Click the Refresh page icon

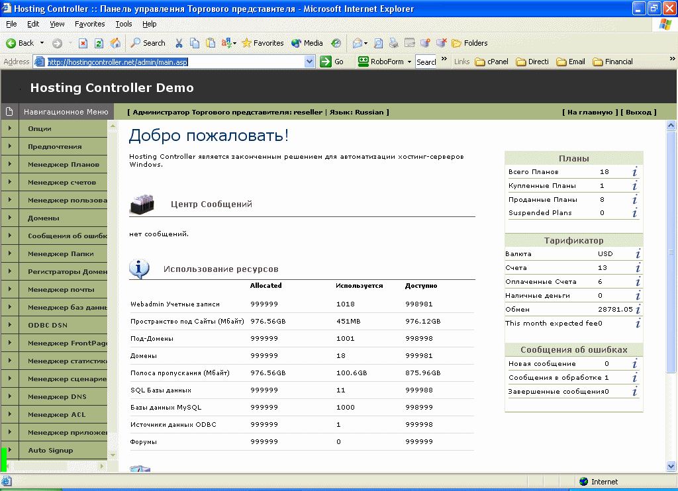pos(99,43)
